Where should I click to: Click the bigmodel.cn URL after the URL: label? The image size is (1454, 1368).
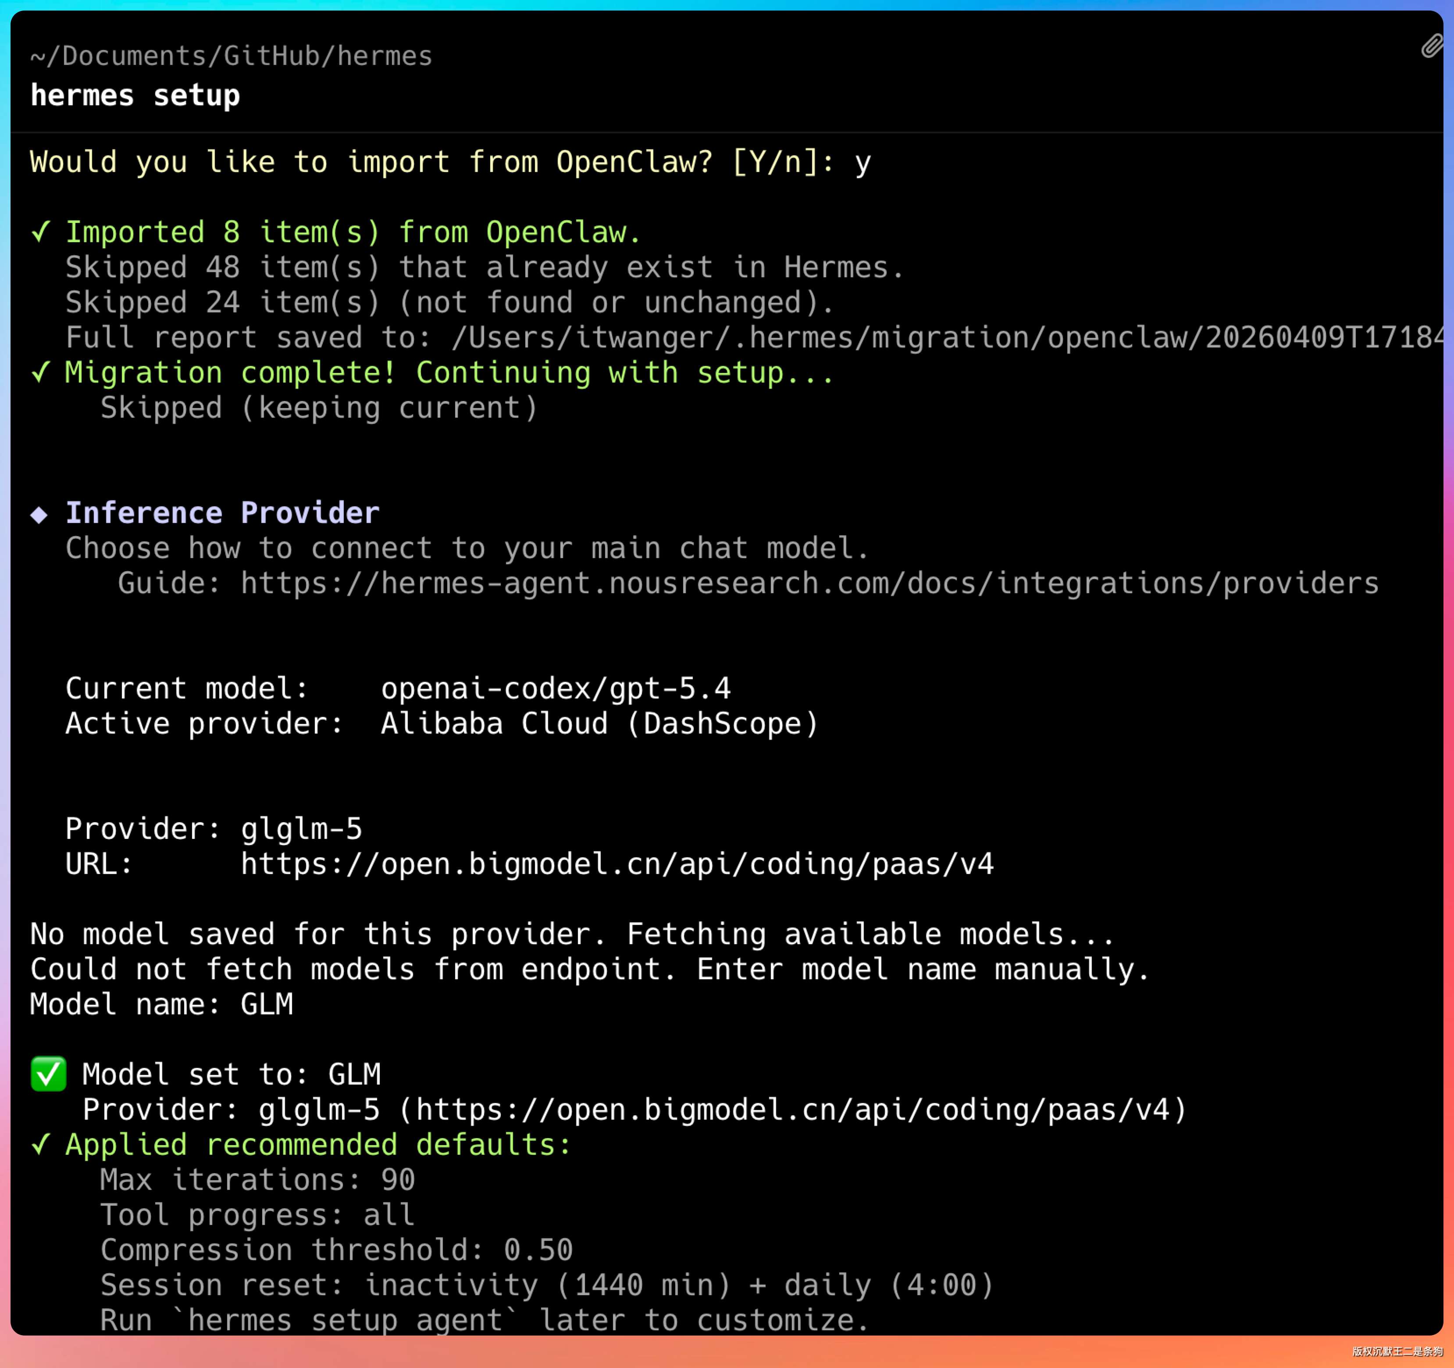coord(617,864)
